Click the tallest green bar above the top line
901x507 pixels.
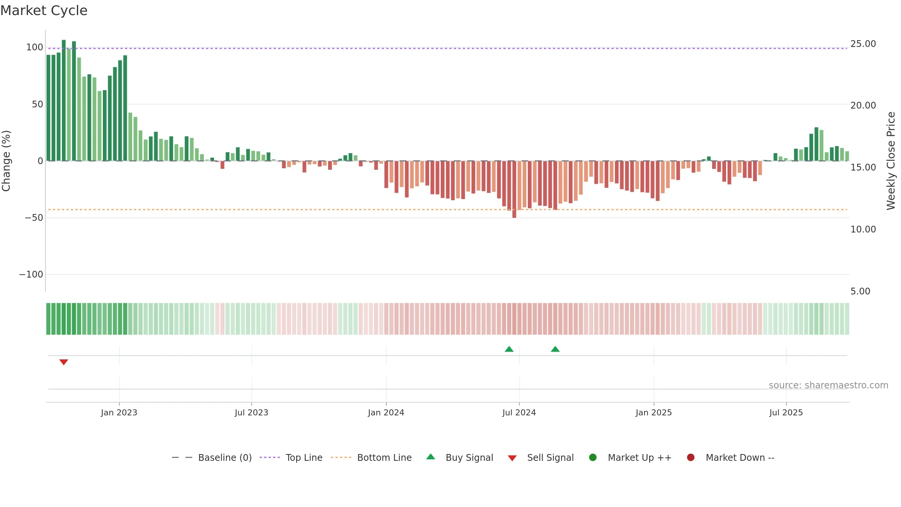(x=64, y=100)
